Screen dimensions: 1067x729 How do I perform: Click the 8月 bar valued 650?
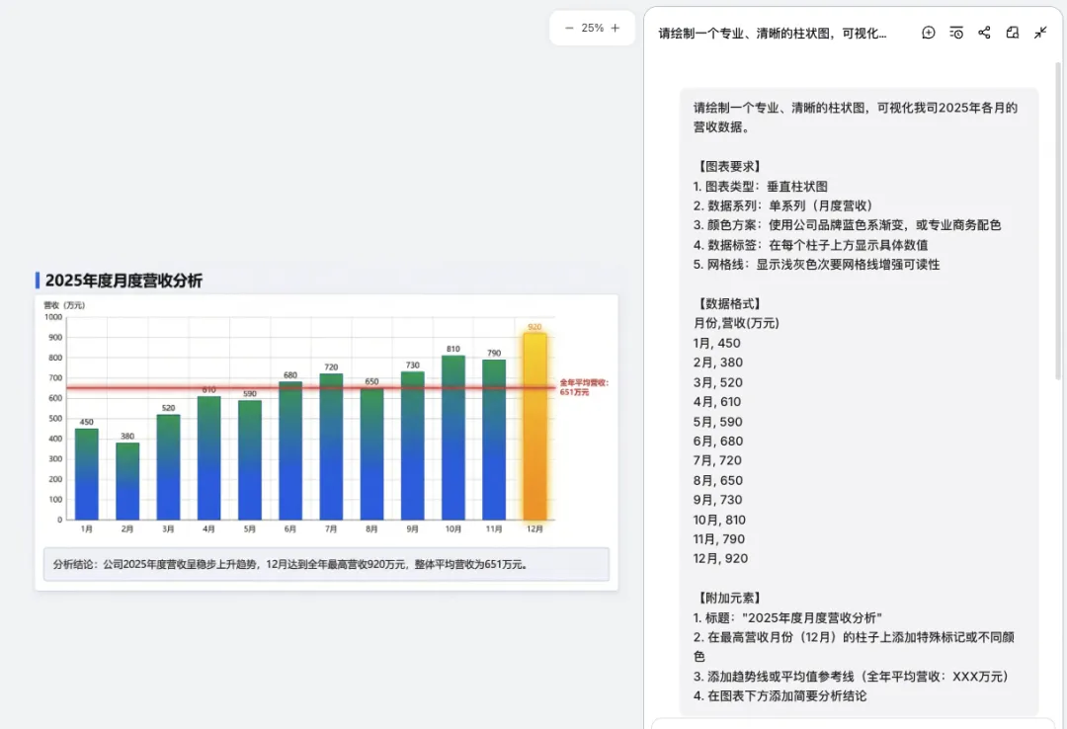tap(371, 454)
